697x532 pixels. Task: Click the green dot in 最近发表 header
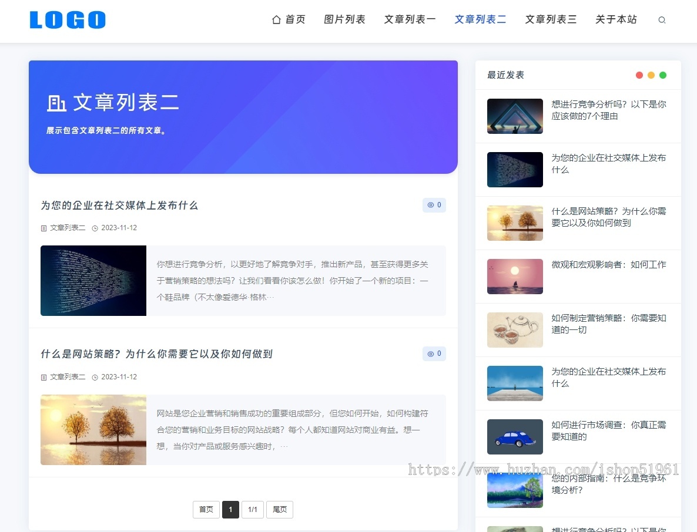[663, 75]
